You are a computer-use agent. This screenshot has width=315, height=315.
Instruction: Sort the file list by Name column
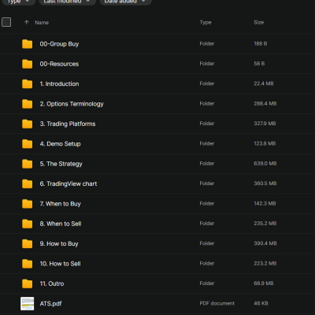coord(42,23)
